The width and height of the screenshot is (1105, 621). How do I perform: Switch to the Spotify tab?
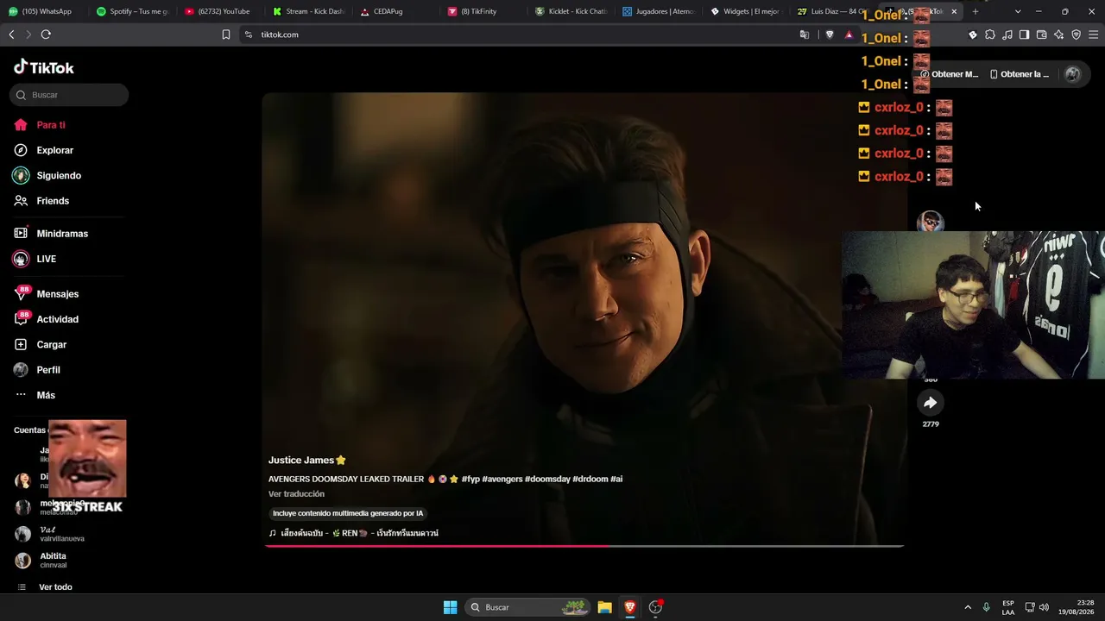(131, 11)
